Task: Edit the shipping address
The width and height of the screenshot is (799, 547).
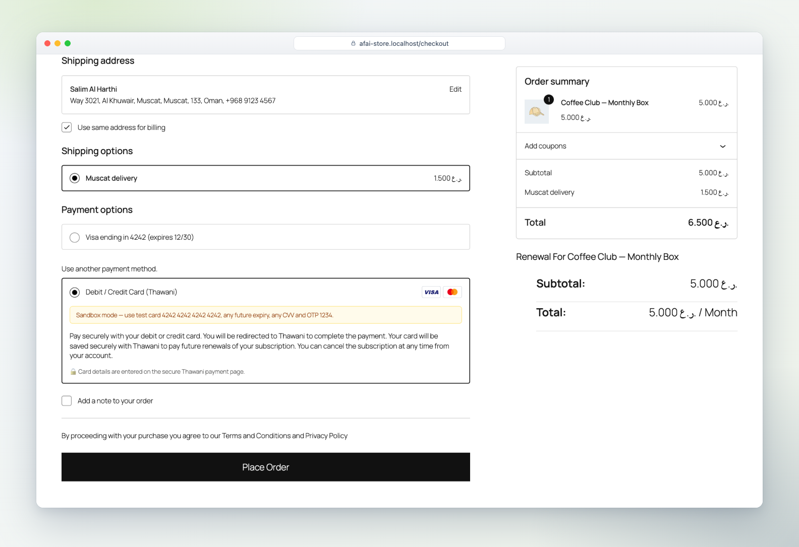Action: [x=455, y=89]
